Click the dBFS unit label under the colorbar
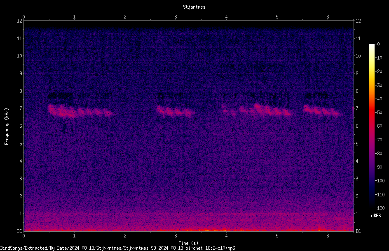Screen dimensions: 389x251 [x=376, y=216]
